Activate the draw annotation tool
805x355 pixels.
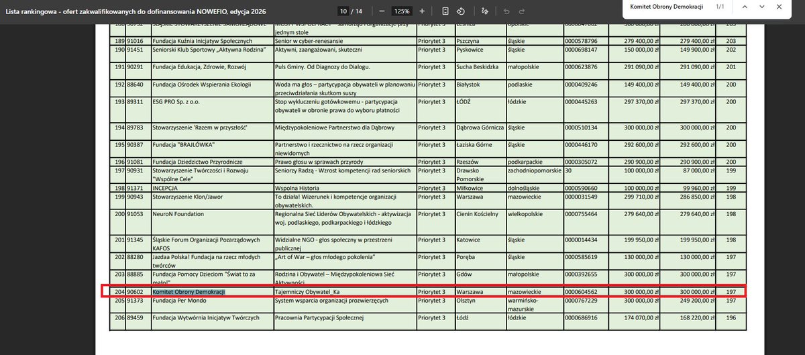tap(485, 11)
